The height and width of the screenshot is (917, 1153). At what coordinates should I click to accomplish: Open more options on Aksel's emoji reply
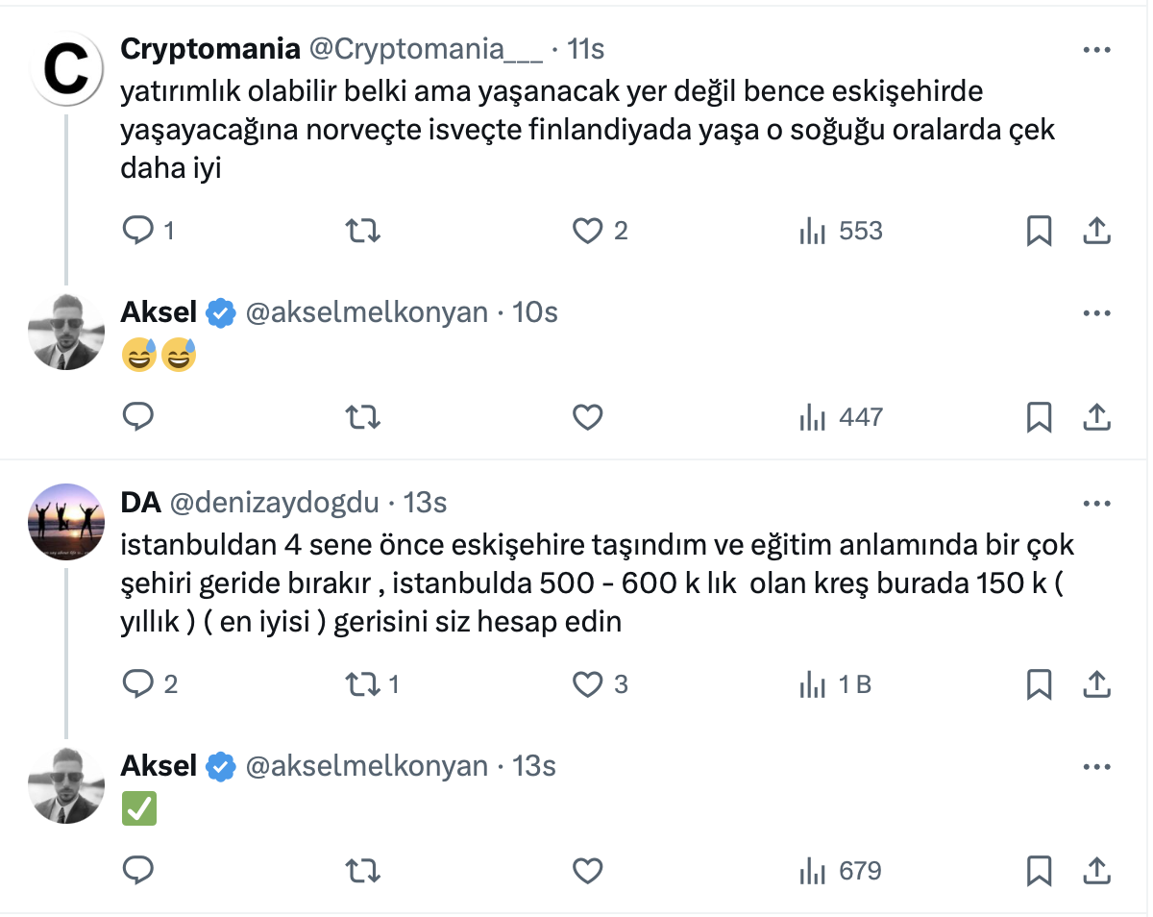1096,313
